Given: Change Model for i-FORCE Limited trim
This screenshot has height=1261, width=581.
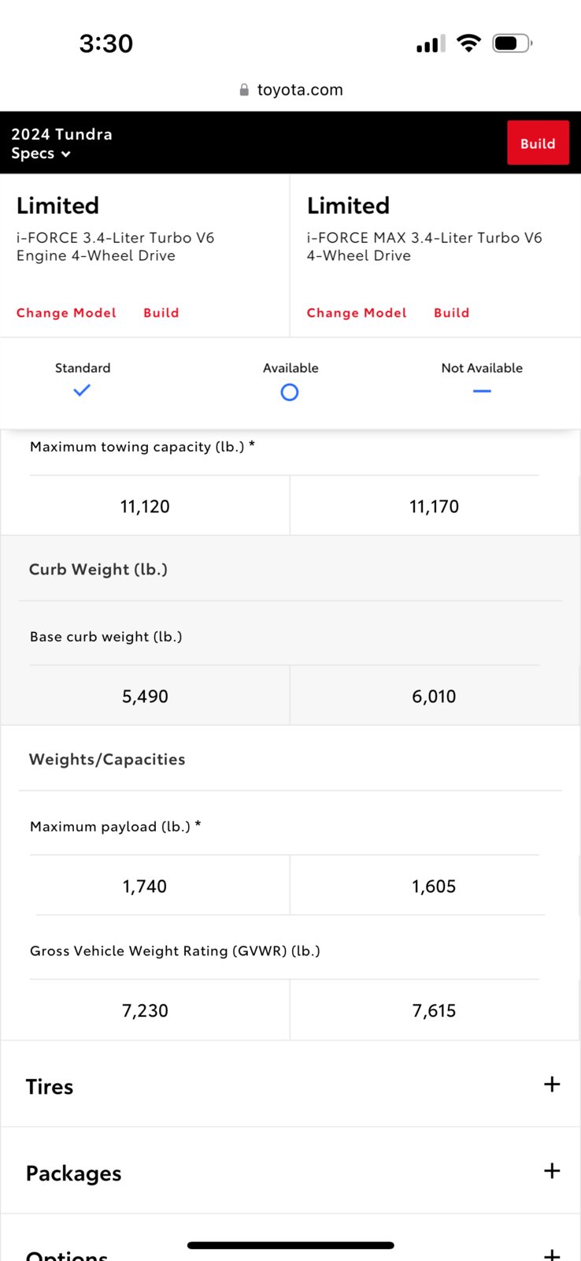Looking at the screenshot, I should coord(66,313).
